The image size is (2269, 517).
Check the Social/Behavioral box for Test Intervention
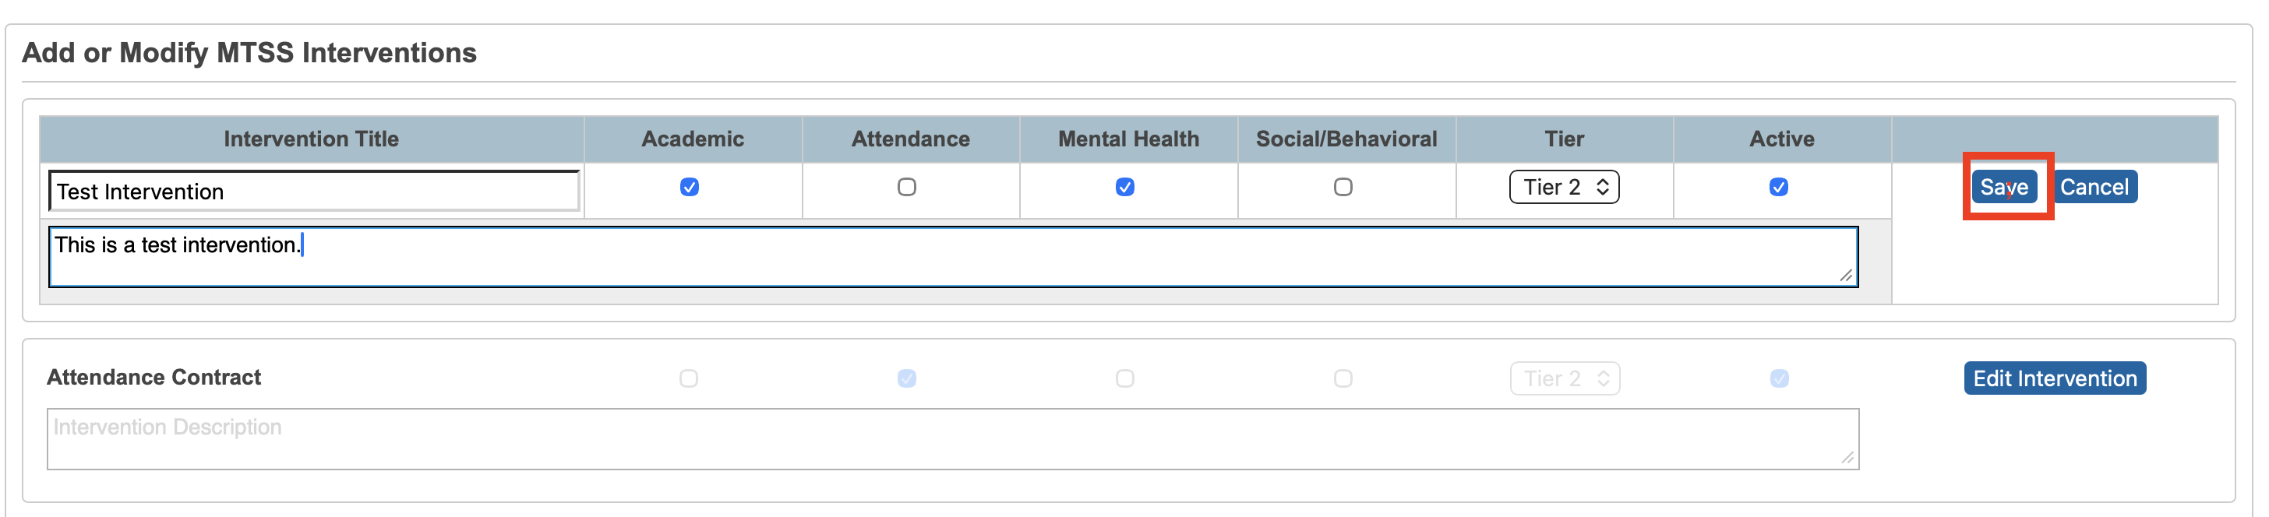(x=1345, y=187)
